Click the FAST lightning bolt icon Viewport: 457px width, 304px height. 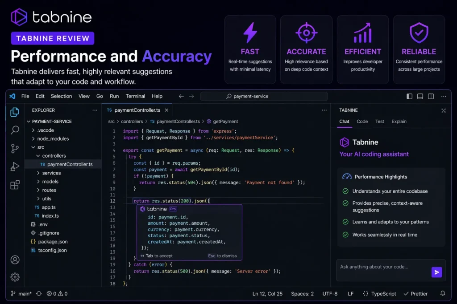(x=250, y=32)
